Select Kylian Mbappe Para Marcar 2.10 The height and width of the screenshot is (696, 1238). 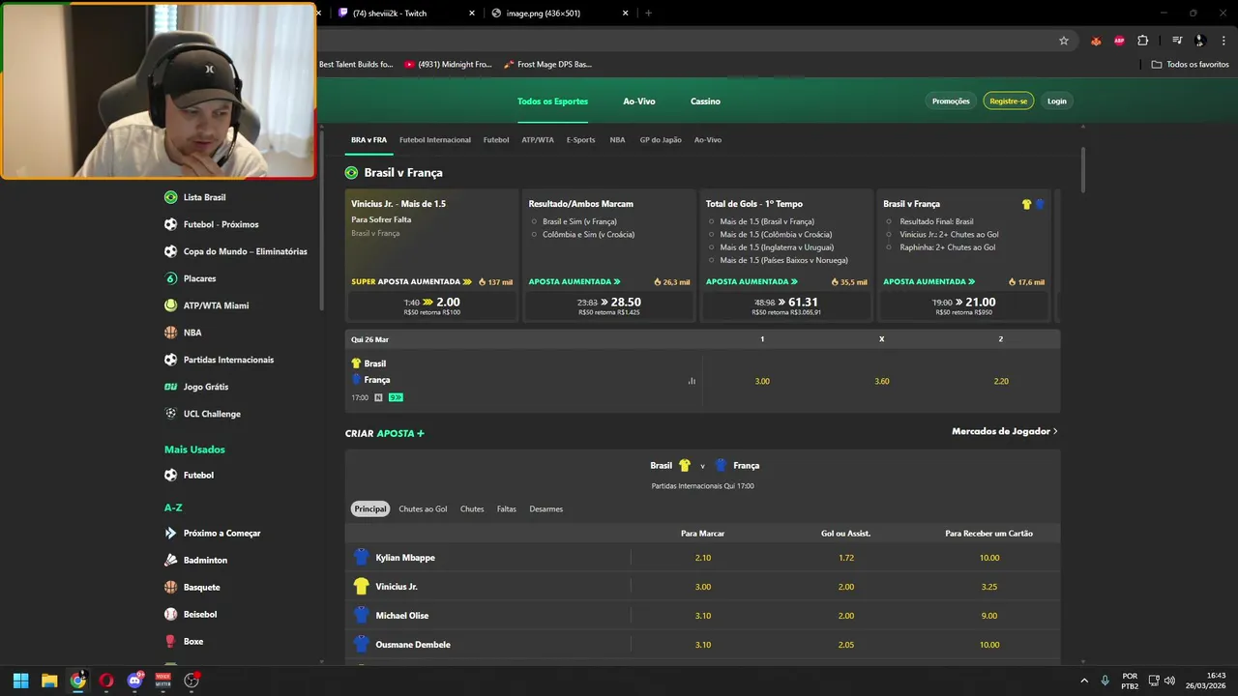click(x=703, y=558)
